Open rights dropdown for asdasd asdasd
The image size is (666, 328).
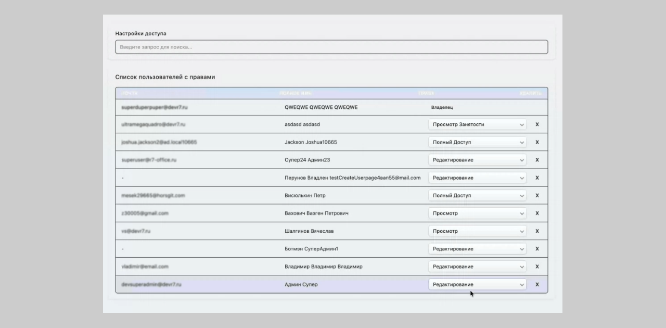click(477, 124)
